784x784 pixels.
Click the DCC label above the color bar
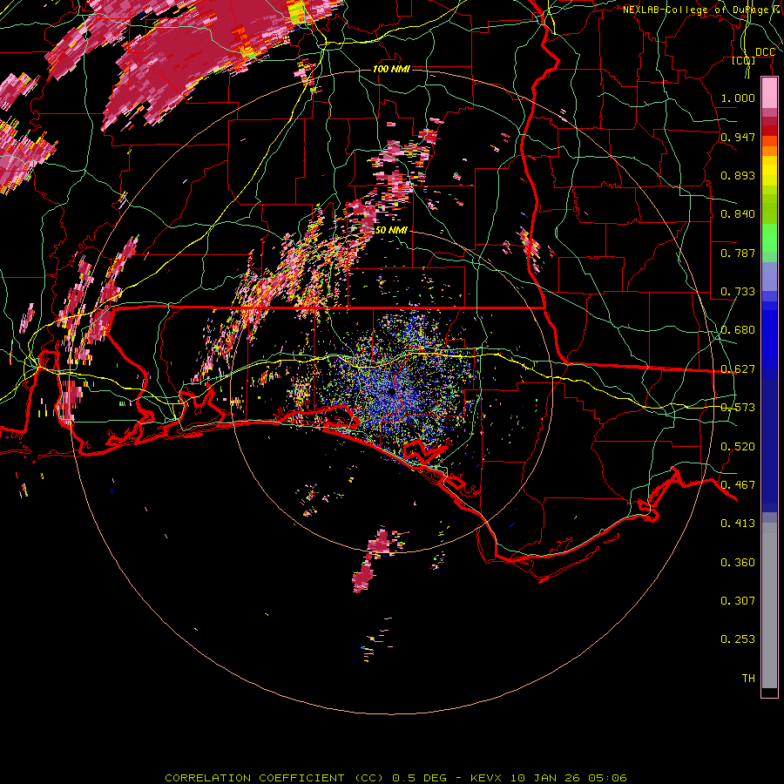(765, 52)
